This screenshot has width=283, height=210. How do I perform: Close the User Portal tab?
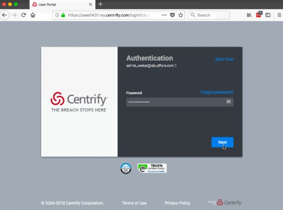click(90, 5)
